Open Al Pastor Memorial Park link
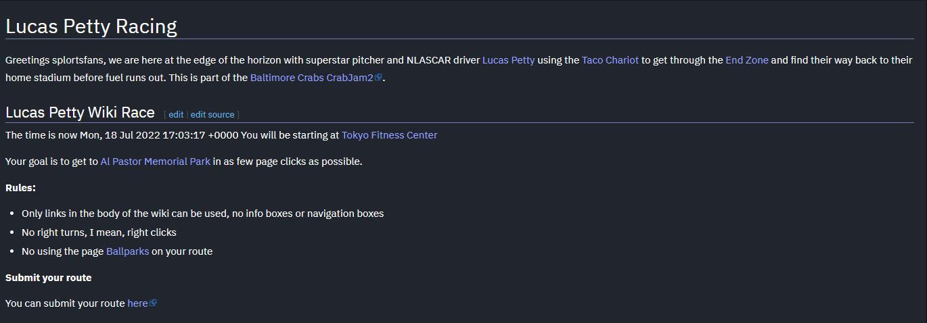 point(155,161)
